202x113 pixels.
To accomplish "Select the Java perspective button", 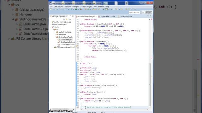I will 149,13.
